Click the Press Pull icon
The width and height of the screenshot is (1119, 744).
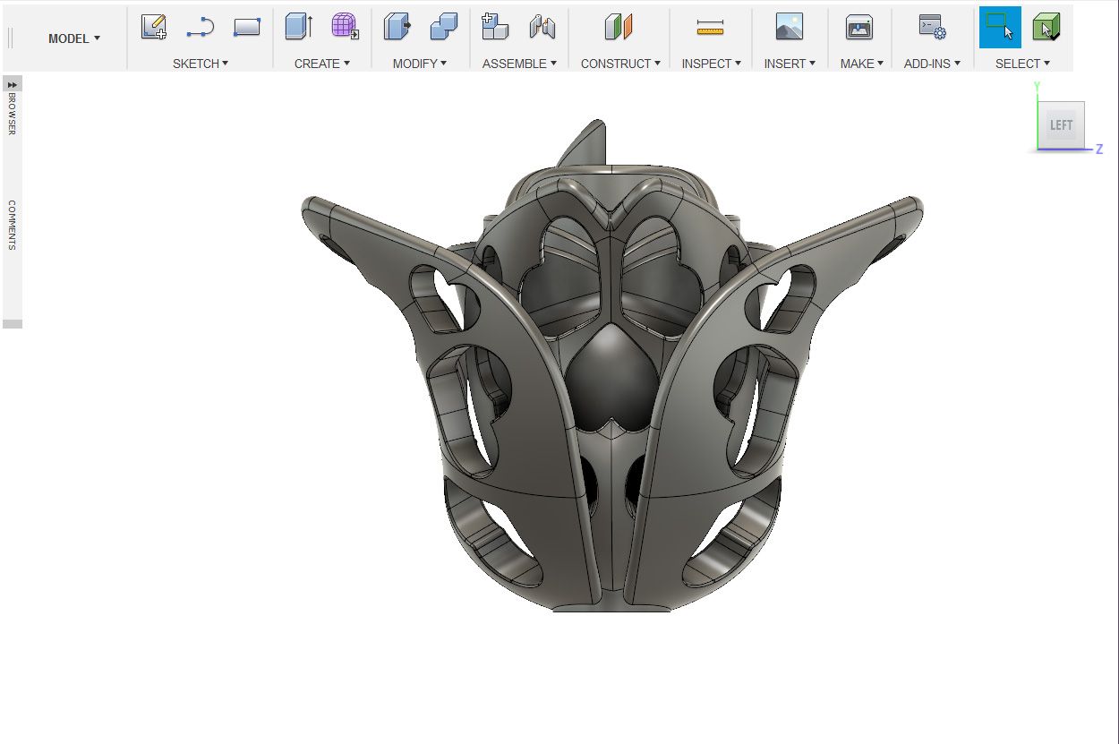coord(397,28)
